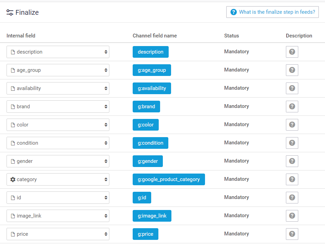This screenshot has width=325, height=244.
Task: Click the Finalize settings sliders icon
Action: click(10, 13)
